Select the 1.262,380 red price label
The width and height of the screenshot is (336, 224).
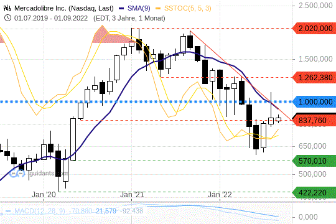point(314,77)
